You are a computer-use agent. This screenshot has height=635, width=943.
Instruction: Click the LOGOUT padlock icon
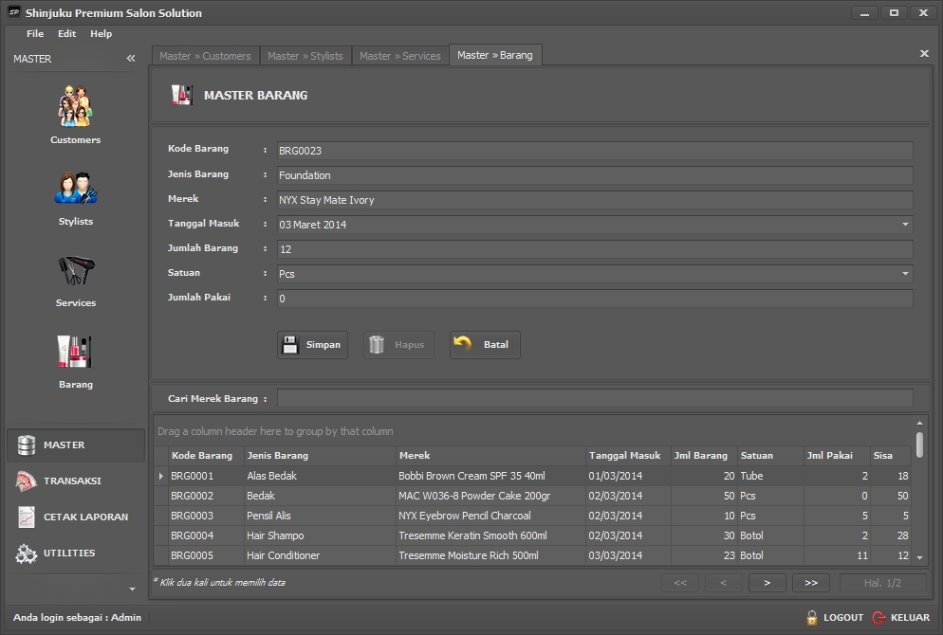[812, 618]
